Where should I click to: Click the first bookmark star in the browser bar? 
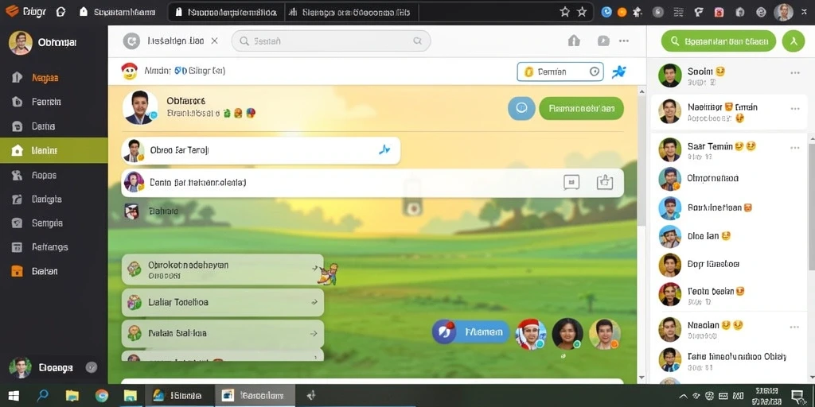pyautogui.click(x=564, y=12)
